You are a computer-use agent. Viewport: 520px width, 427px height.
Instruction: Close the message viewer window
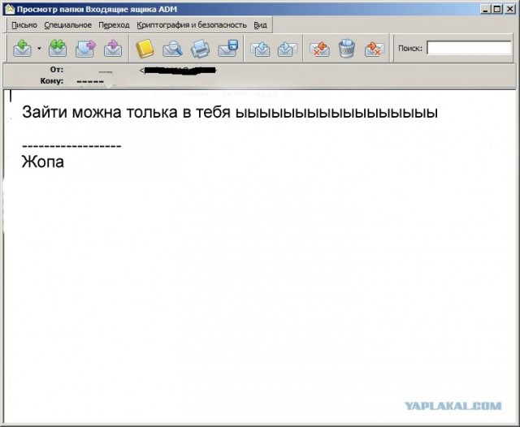pyautogui.click(x=509, y=9)
